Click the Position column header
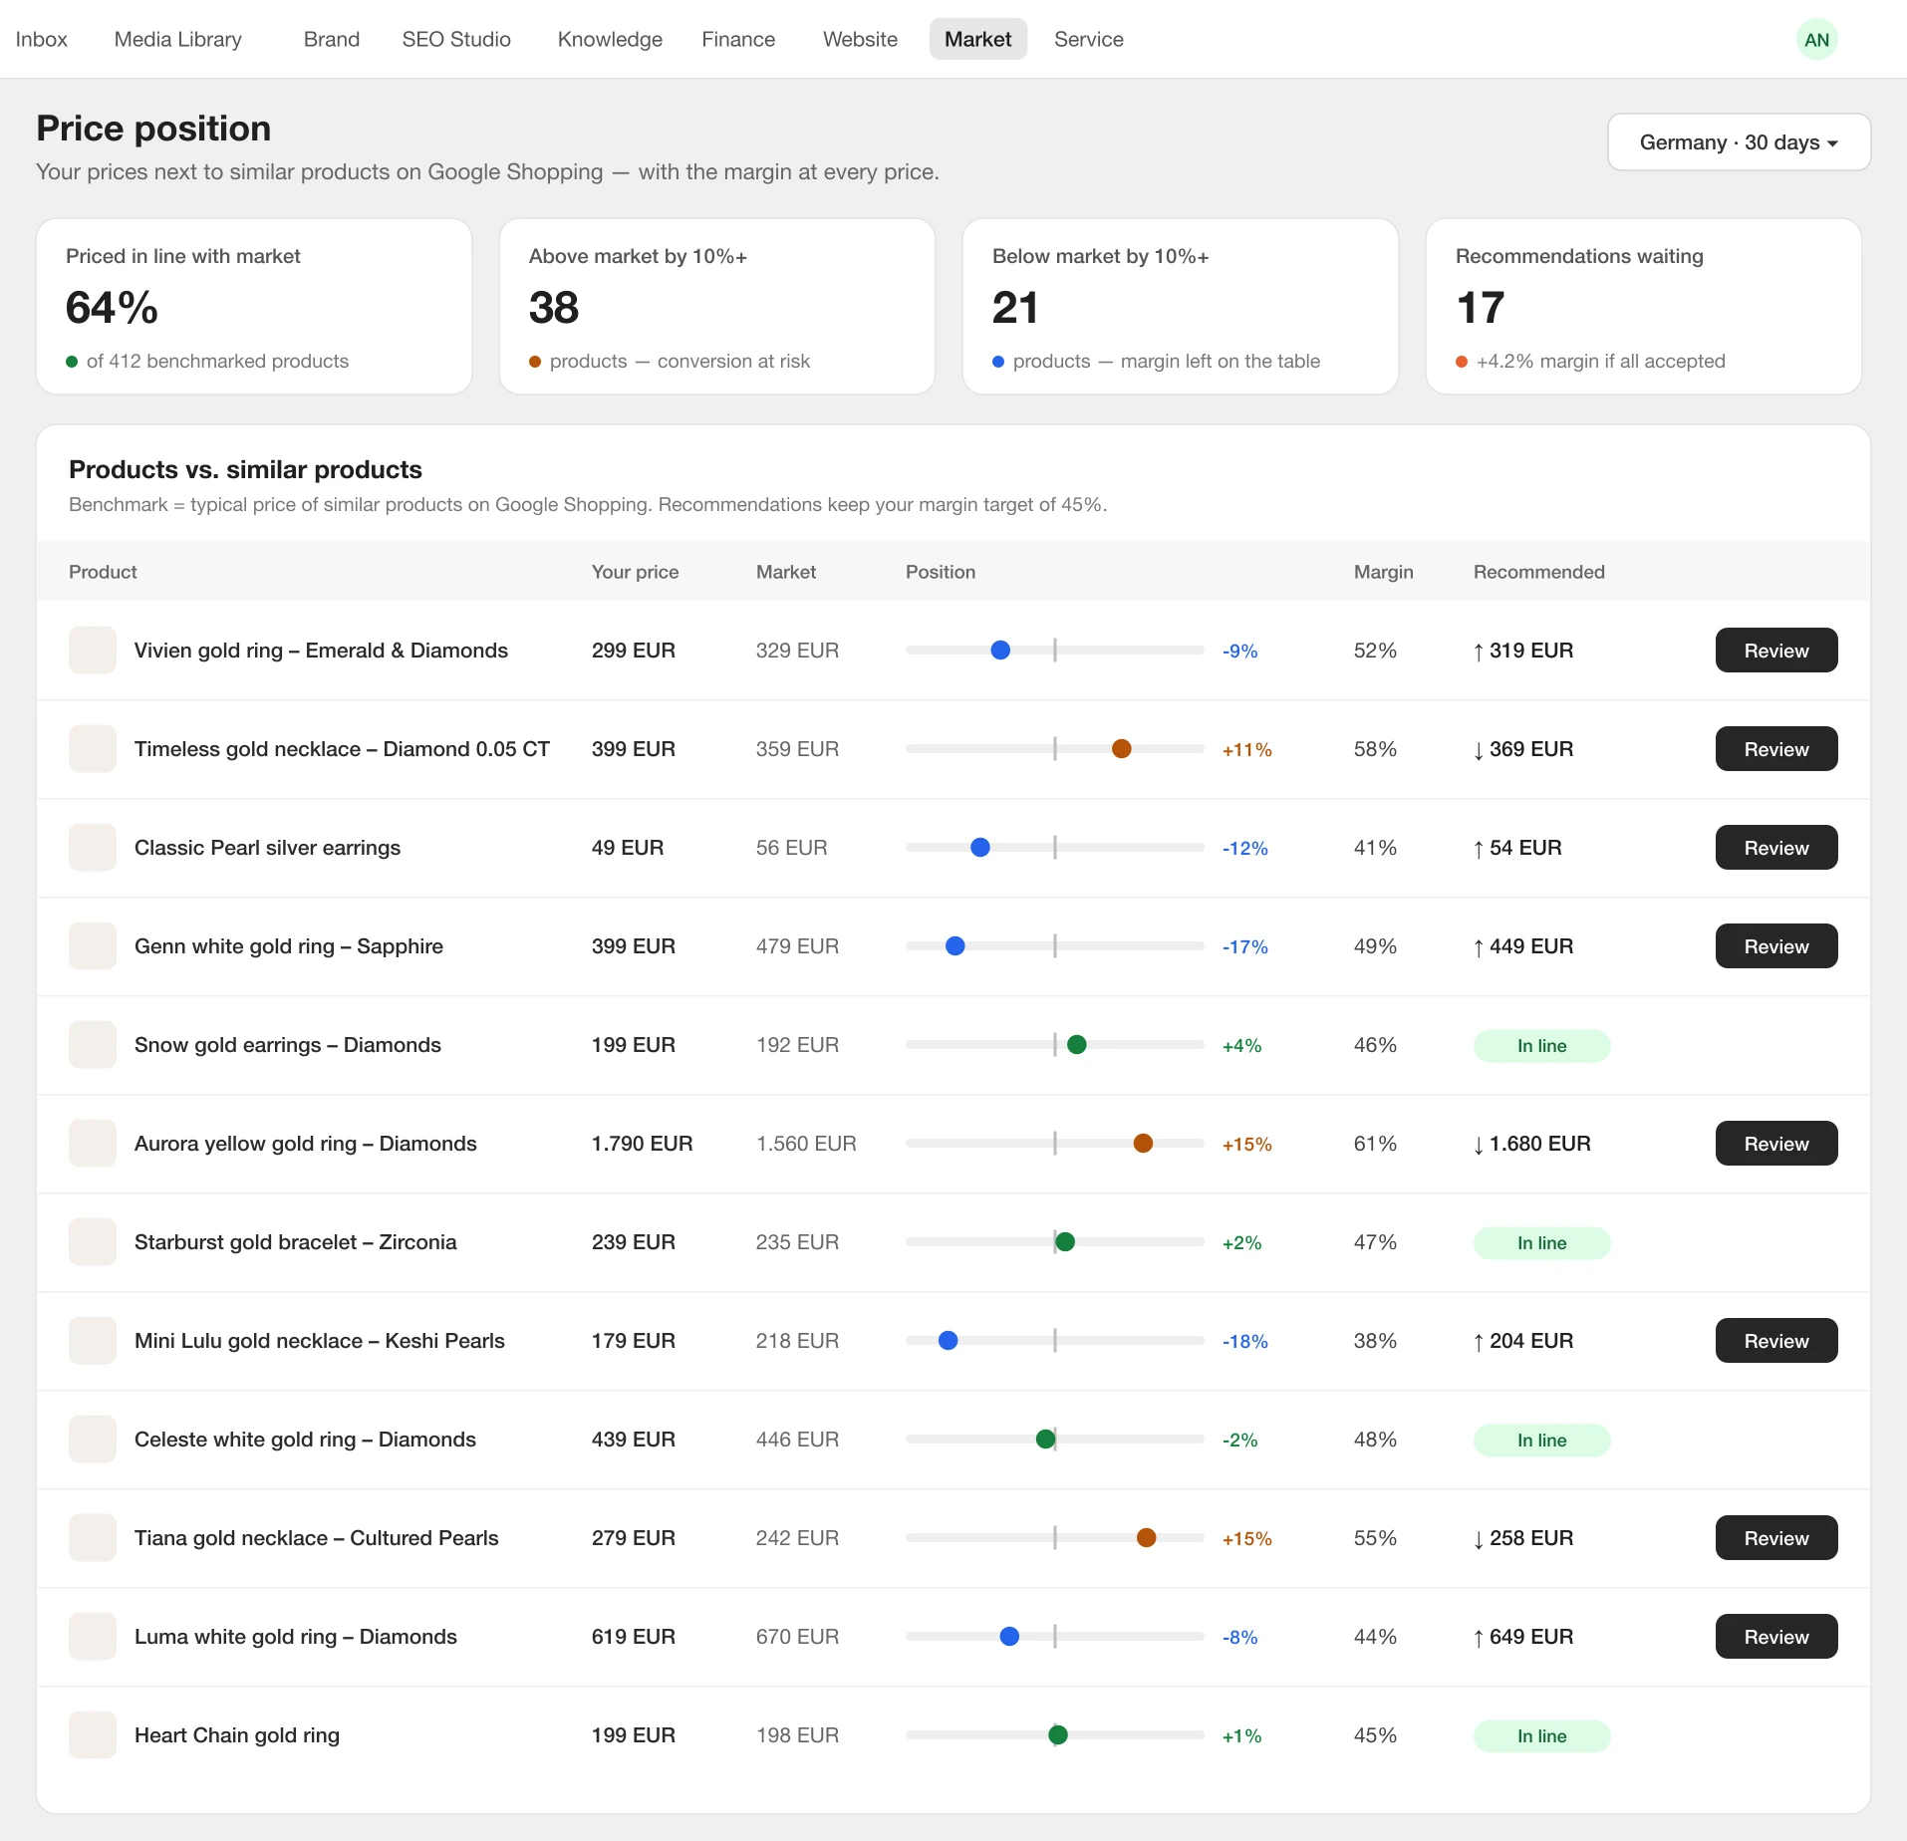The image size is (1907, 1841). click(x=940, y=572)
